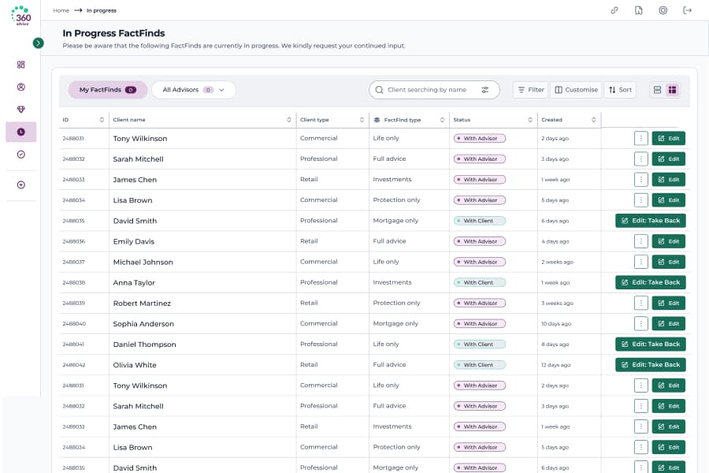Select client name Olivia White
Screen dimensions: 709x473
(135, 365)
